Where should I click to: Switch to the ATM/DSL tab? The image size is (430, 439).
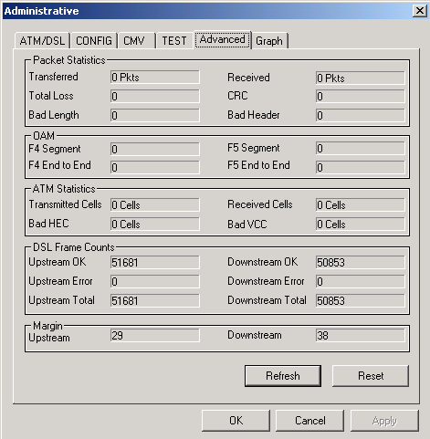pos(43,40)
